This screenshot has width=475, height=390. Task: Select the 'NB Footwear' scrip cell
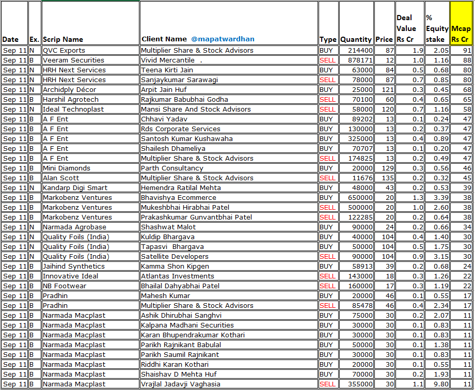pos(90,286)
